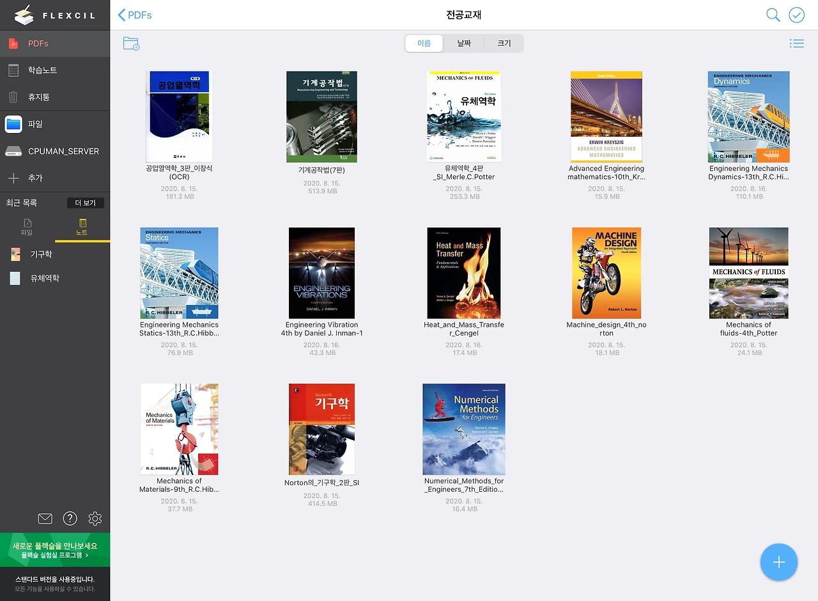Click file name 공업열역학_3판_이창식(OCR)
Image resolution: width=818 pixels, height=601 pixels.
click(x=179, y=173)
